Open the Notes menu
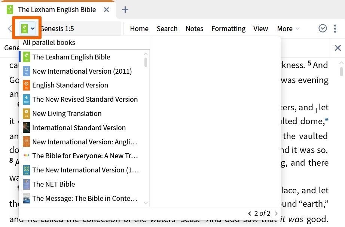Screen dimensions: 345x227 [x=195, y=28]
